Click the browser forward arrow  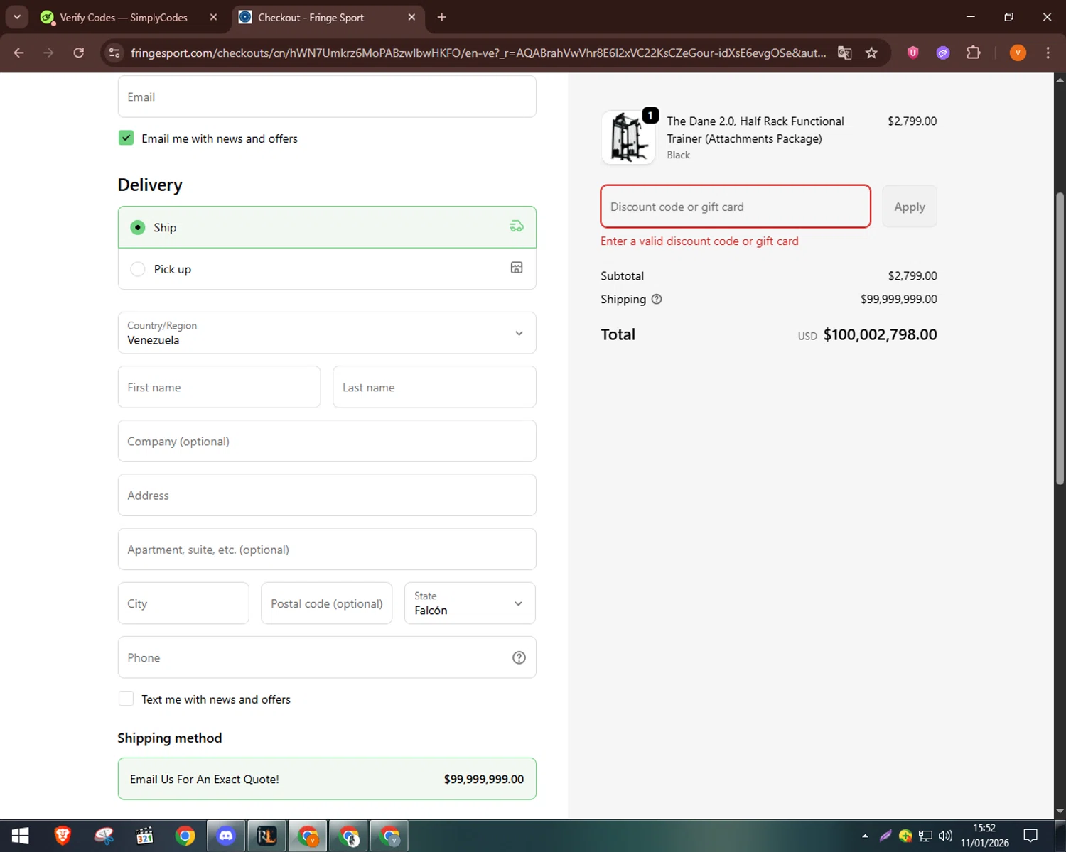coord(48,53)
